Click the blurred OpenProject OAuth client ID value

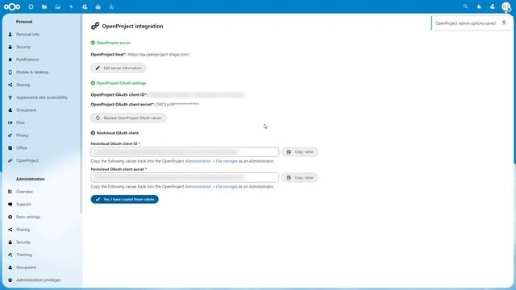196,95
